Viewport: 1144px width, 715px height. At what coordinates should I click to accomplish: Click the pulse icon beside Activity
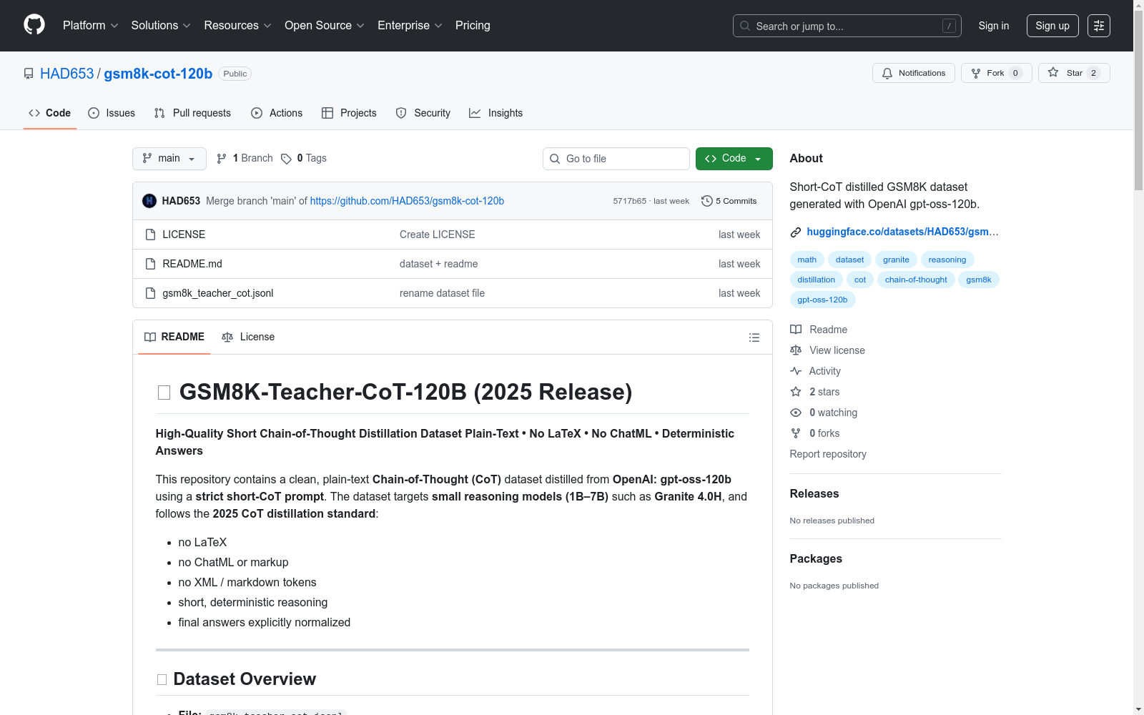click(x=796, y=371)
